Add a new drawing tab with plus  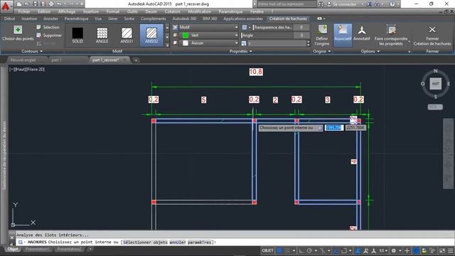[x=136, y=60]
